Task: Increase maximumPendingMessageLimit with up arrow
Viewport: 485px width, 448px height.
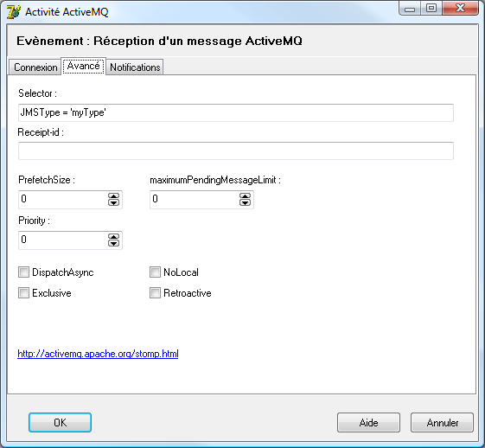Action: tap(245, 196)
